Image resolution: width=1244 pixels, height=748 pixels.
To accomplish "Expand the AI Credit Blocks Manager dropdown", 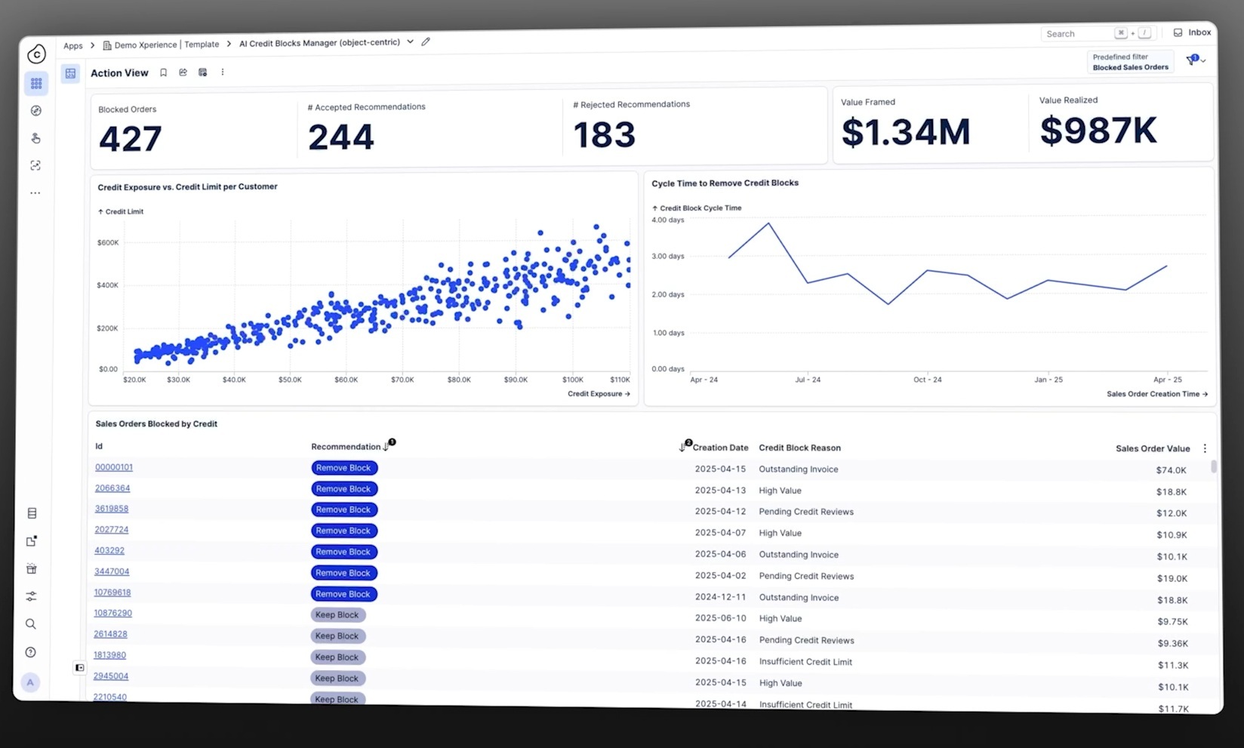I will (x=410, y=42).
